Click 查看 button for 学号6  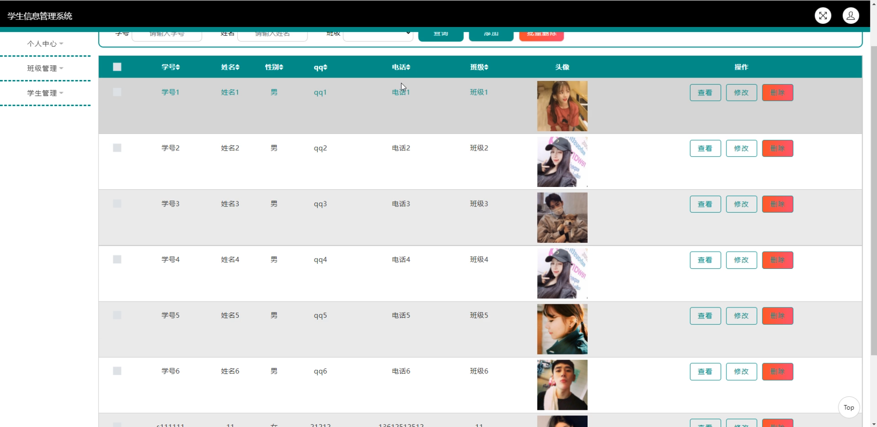[x=705, y=372]
